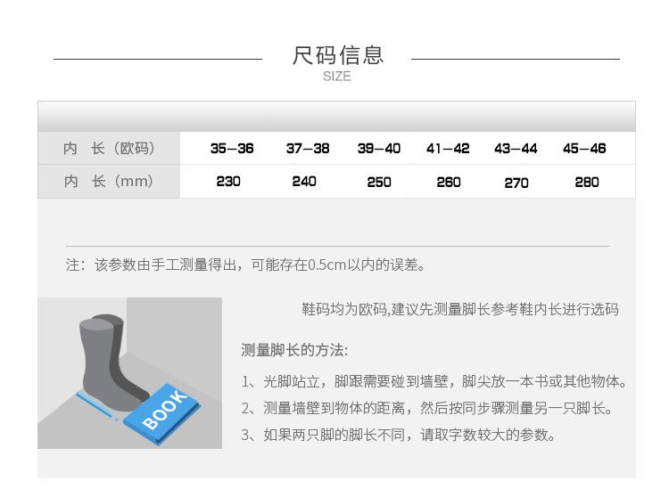669x497 pixels.
Task: Select the foot measuring diagram image
Action: tap(129, 372)
